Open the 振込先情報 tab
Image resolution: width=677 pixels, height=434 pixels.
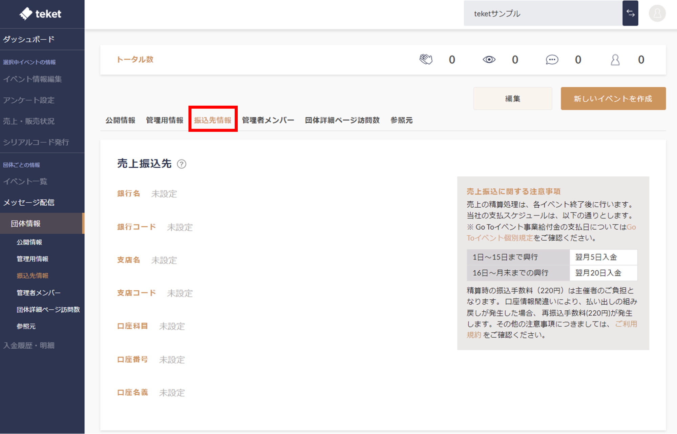click(213, 120)
